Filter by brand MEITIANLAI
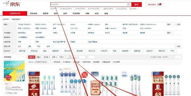Viewport: 191px width, 96px height. pyautogui.click(x=130, y=24)
